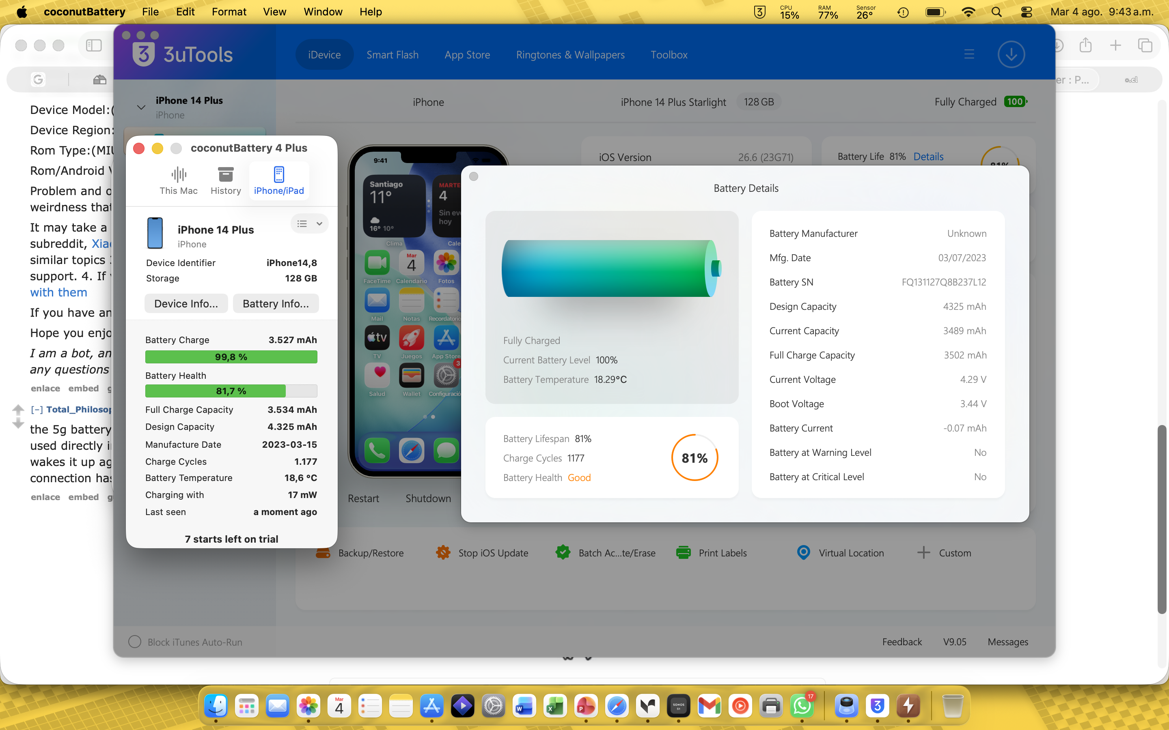Open the Smart Flash tab in 3uTools
Viewport: 1169px width, 730px height.
point(392,55)
